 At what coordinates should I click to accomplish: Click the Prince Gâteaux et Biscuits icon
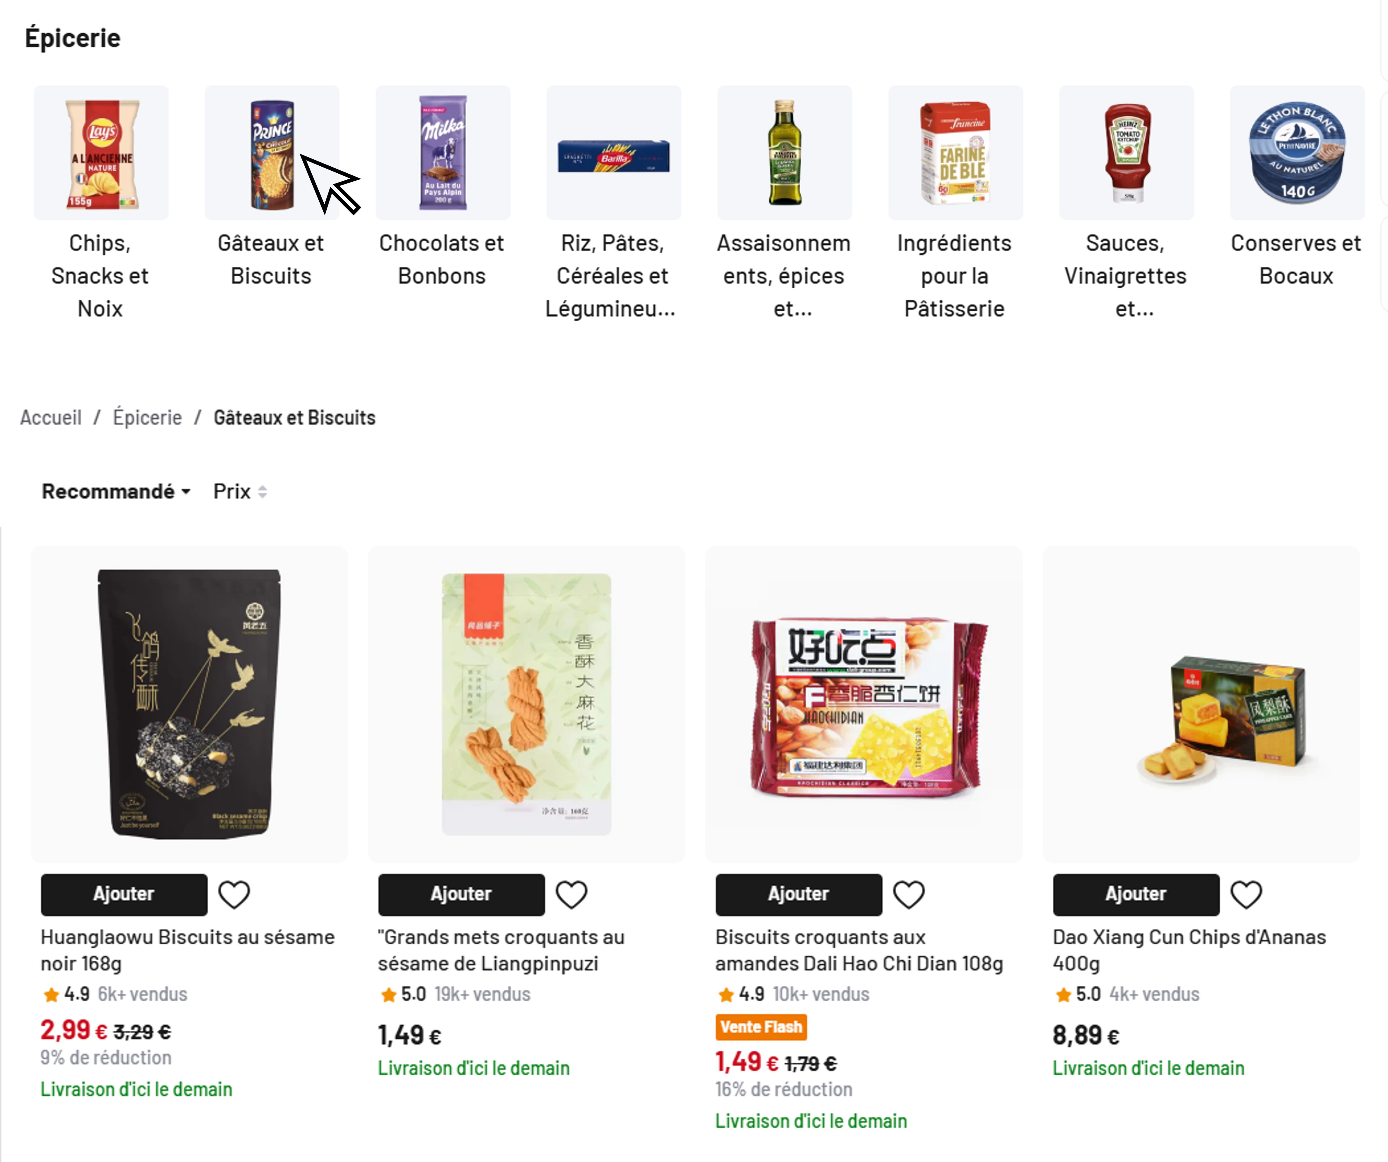[x=272, y=153]
